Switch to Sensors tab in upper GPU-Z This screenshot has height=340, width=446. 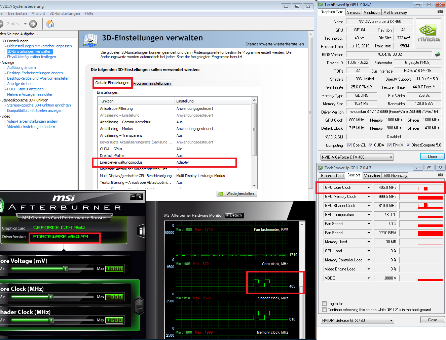click(354, 12)
